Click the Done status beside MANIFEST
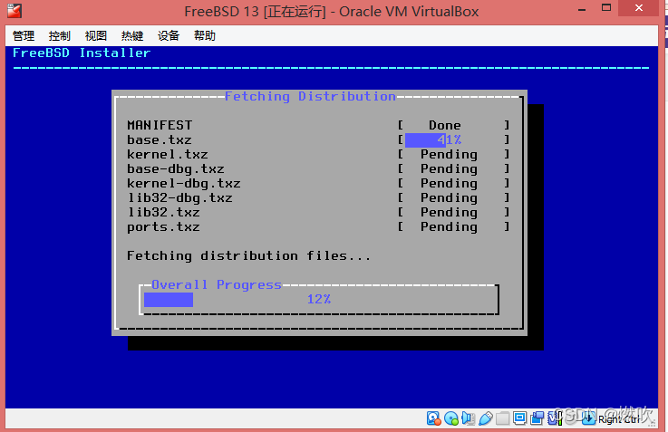Screen dimensions: 668x432 445,125
